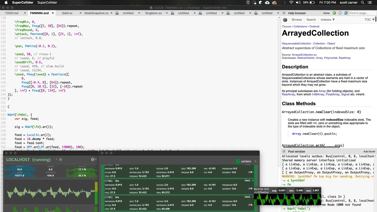Open the Wi-Fi status menu
Viewport: 377px width, 212px height.
point(291,2)
